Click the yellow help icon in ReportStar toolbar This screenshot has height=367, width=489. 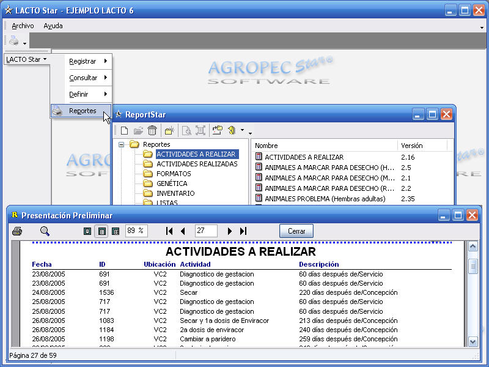[232, 130]
